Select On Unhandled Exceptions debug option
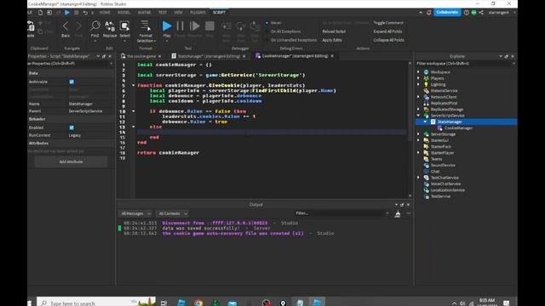Viewport: 545px width, 306px height. 267,40
